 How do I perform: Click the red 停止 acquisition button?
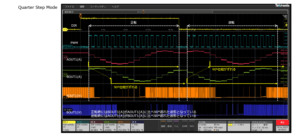click(x=283, y=122)
